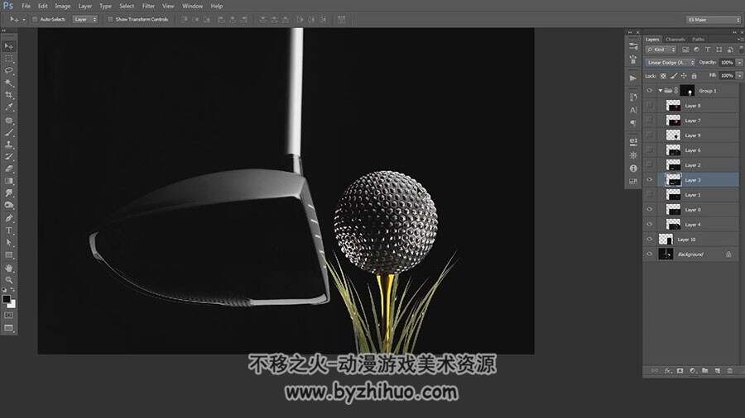Hide the Background layer eye icon
Image resolution: width=745 pixels, height=418 pixels.
[x=650, y=254]
